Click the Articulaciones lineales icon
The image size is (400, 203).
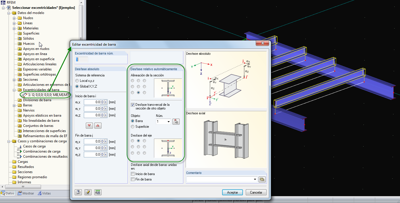[20, 64]
